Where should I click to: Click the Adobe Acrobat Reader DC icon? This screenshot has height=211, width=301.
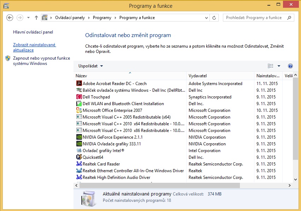click(79, 84)
